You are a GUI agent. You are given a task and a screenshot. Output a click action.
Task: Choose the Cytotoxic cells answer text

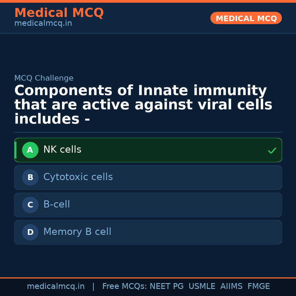coord(78,177)
